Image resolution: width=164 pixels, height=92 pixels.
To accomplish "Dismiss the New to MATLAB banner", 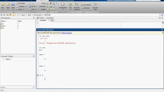I will pyautogui.click(x=162, y=33).
